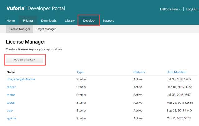Click the Add License Key button

(25, 59)
